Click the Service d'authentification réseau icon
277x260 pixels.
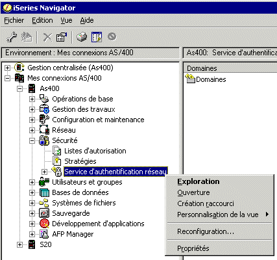point(56,172)
